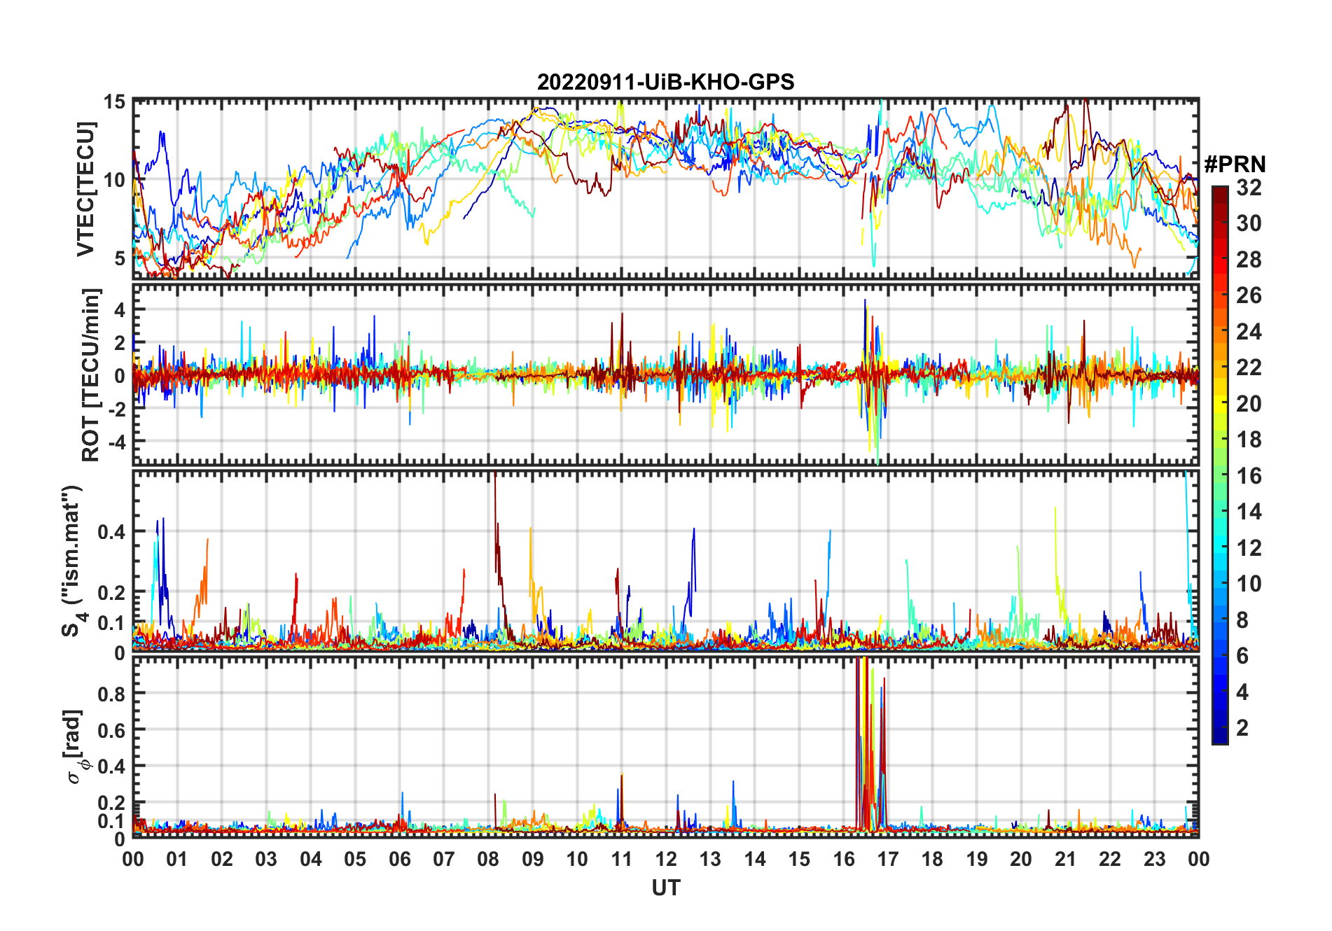Choose colorbar tick label 2

click(1242, 728)
